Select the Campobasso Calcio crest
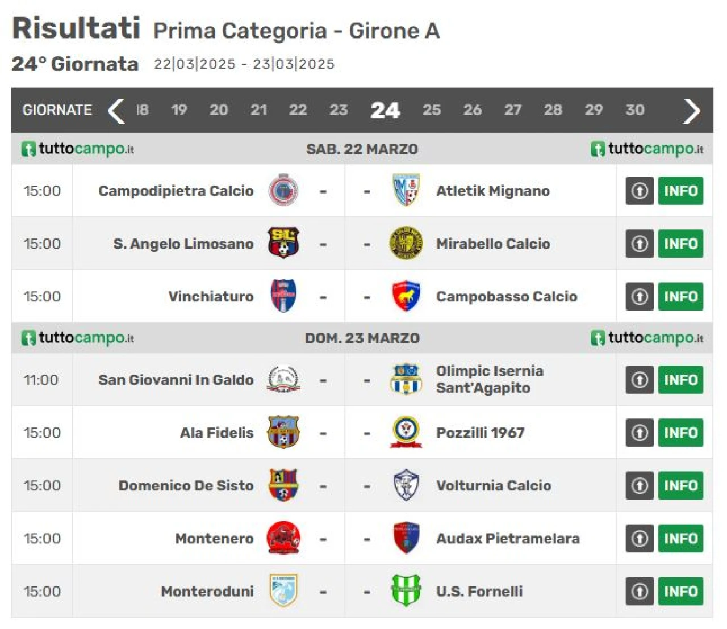Viewport: 727px width, 629px height. 406,296
